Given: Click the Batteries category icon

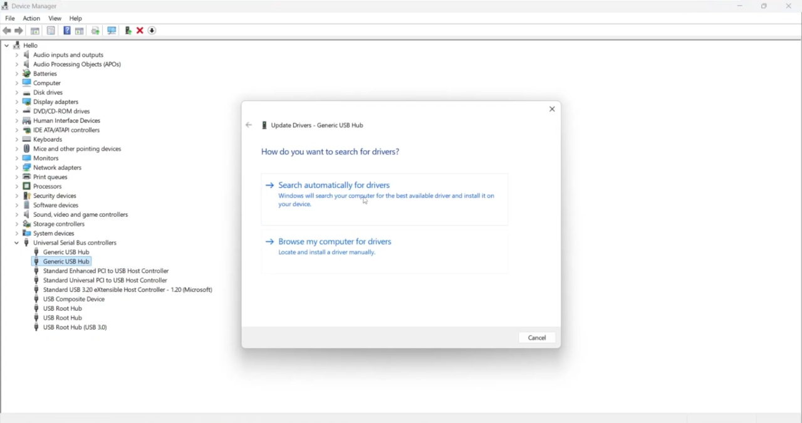Looking at the screenshot, I should click(26, 73).
